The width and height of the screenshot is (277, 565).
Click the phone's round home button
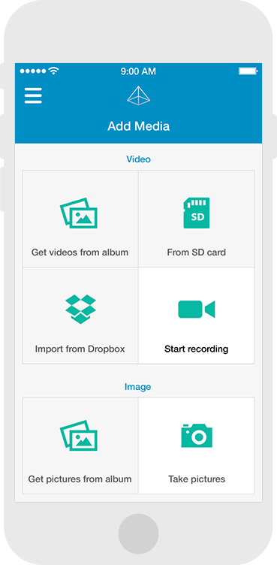138,533
